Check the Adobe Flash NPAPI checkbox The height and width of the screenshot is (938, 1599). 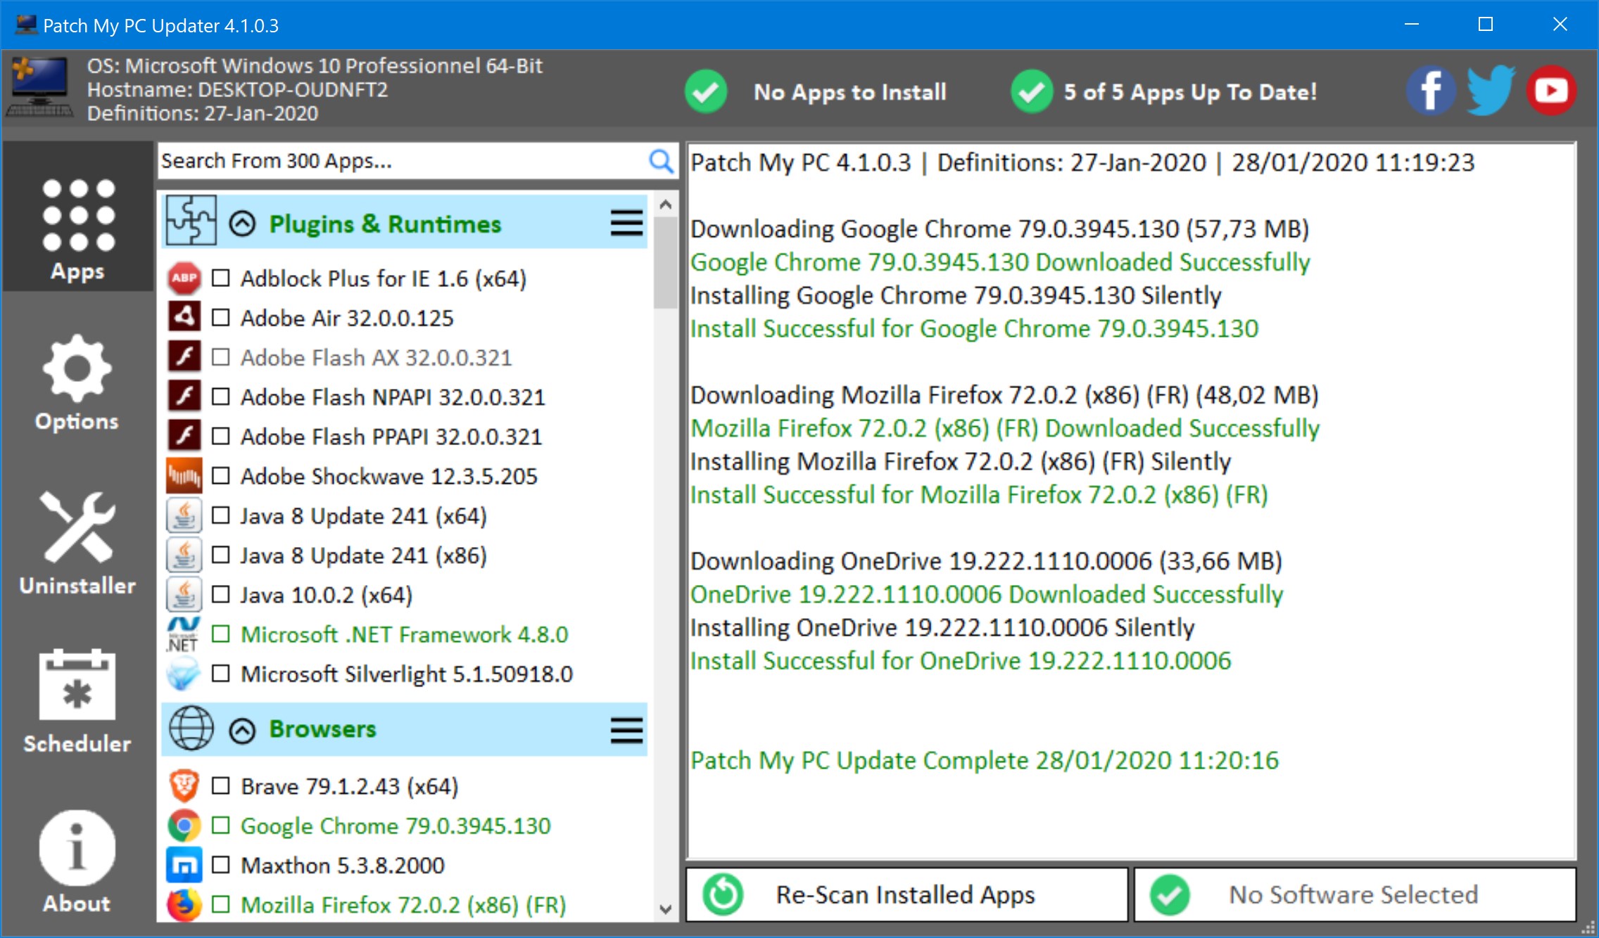coord(221,397)
